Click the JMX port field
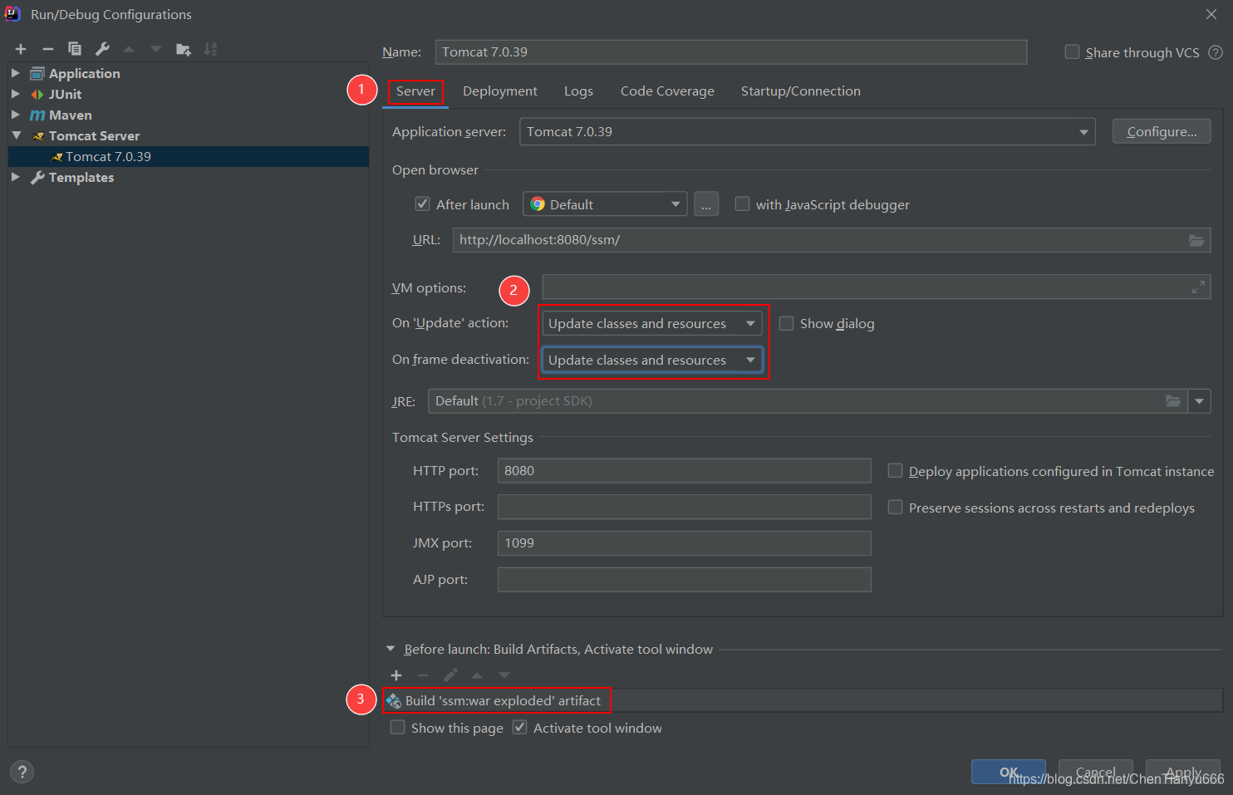This screenshot has height=795, width=1233. [685, 543]
